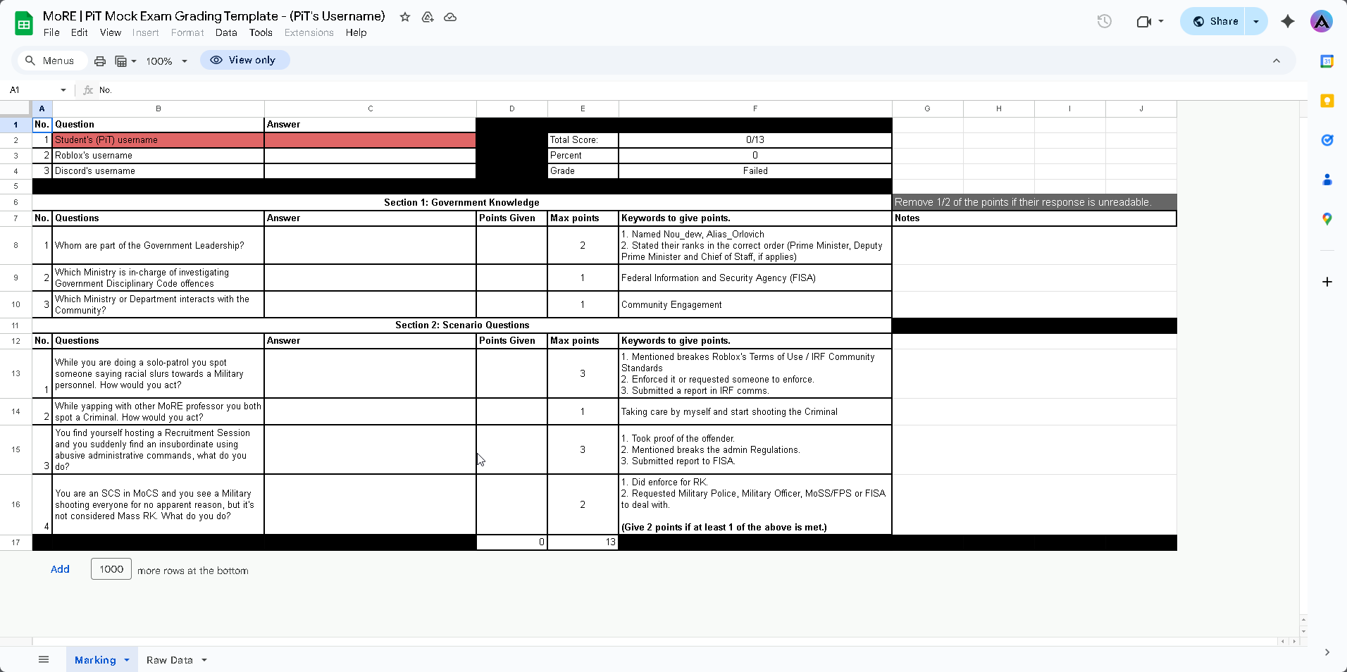1347x672 pixels.
Task: Click Add to add more rows
Action: pos(60,569)
